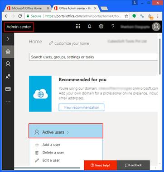The width and height of the screenshot is (164, 172).
Task: Close the Office Admin center tab
Action: coord(95,9)
